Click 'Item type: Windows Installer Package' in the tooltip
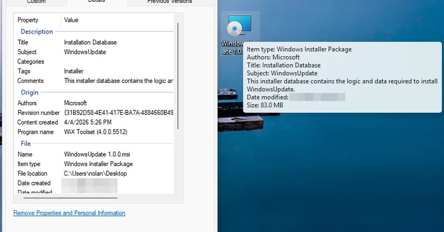 (x=299, y=49)
